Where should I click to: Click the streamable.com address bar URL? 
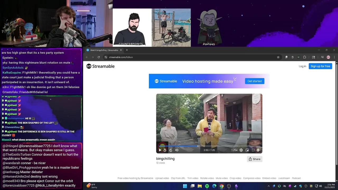pyautogui.click(x=121, y=57)
